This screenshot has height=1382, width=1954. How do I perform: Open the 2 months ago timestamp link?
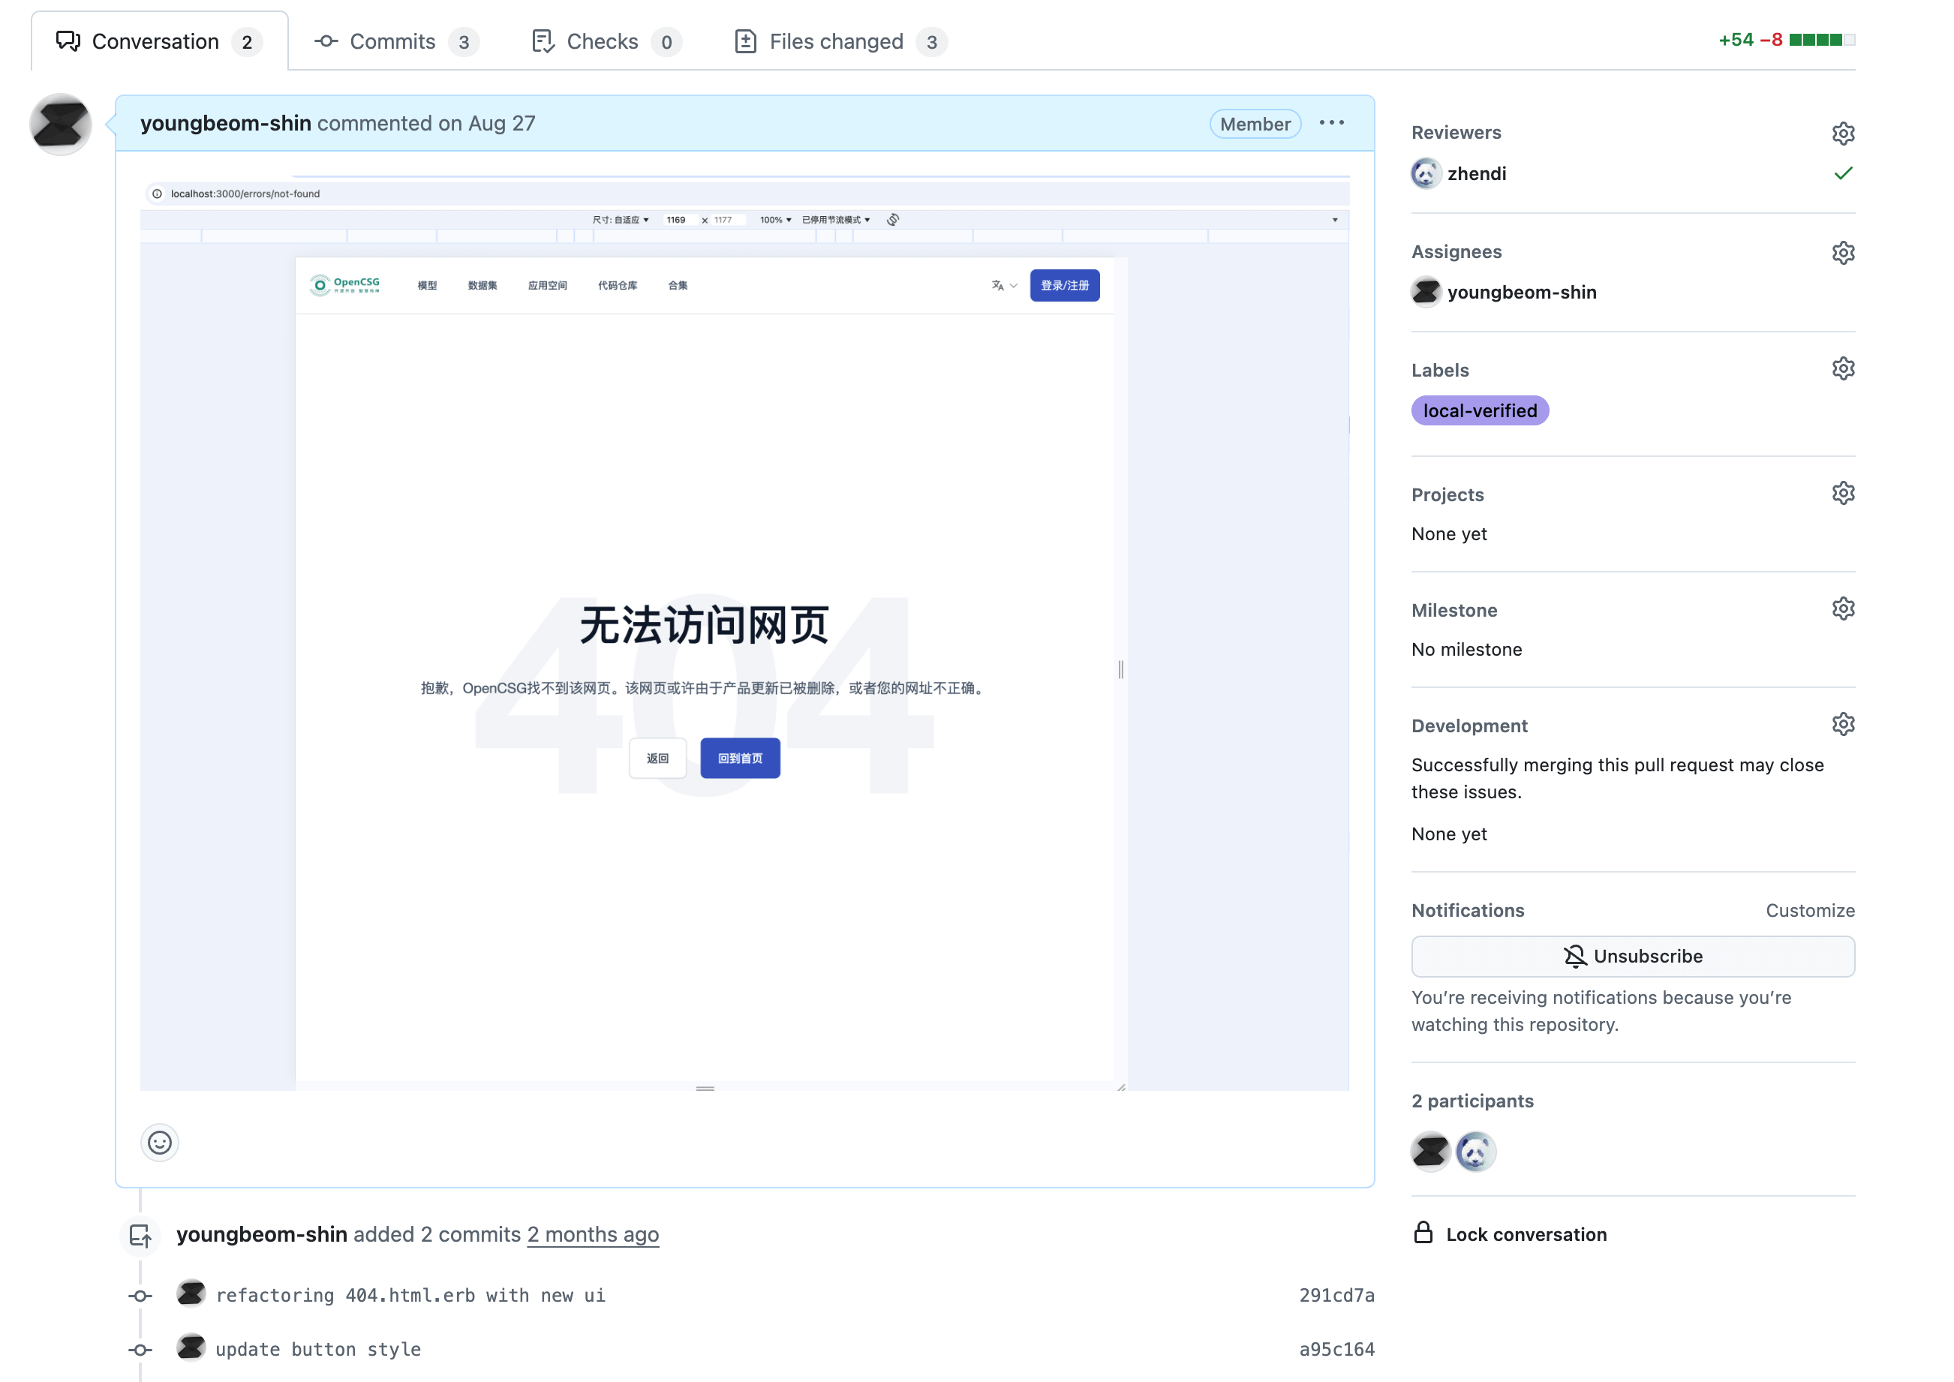[592, 1235]
